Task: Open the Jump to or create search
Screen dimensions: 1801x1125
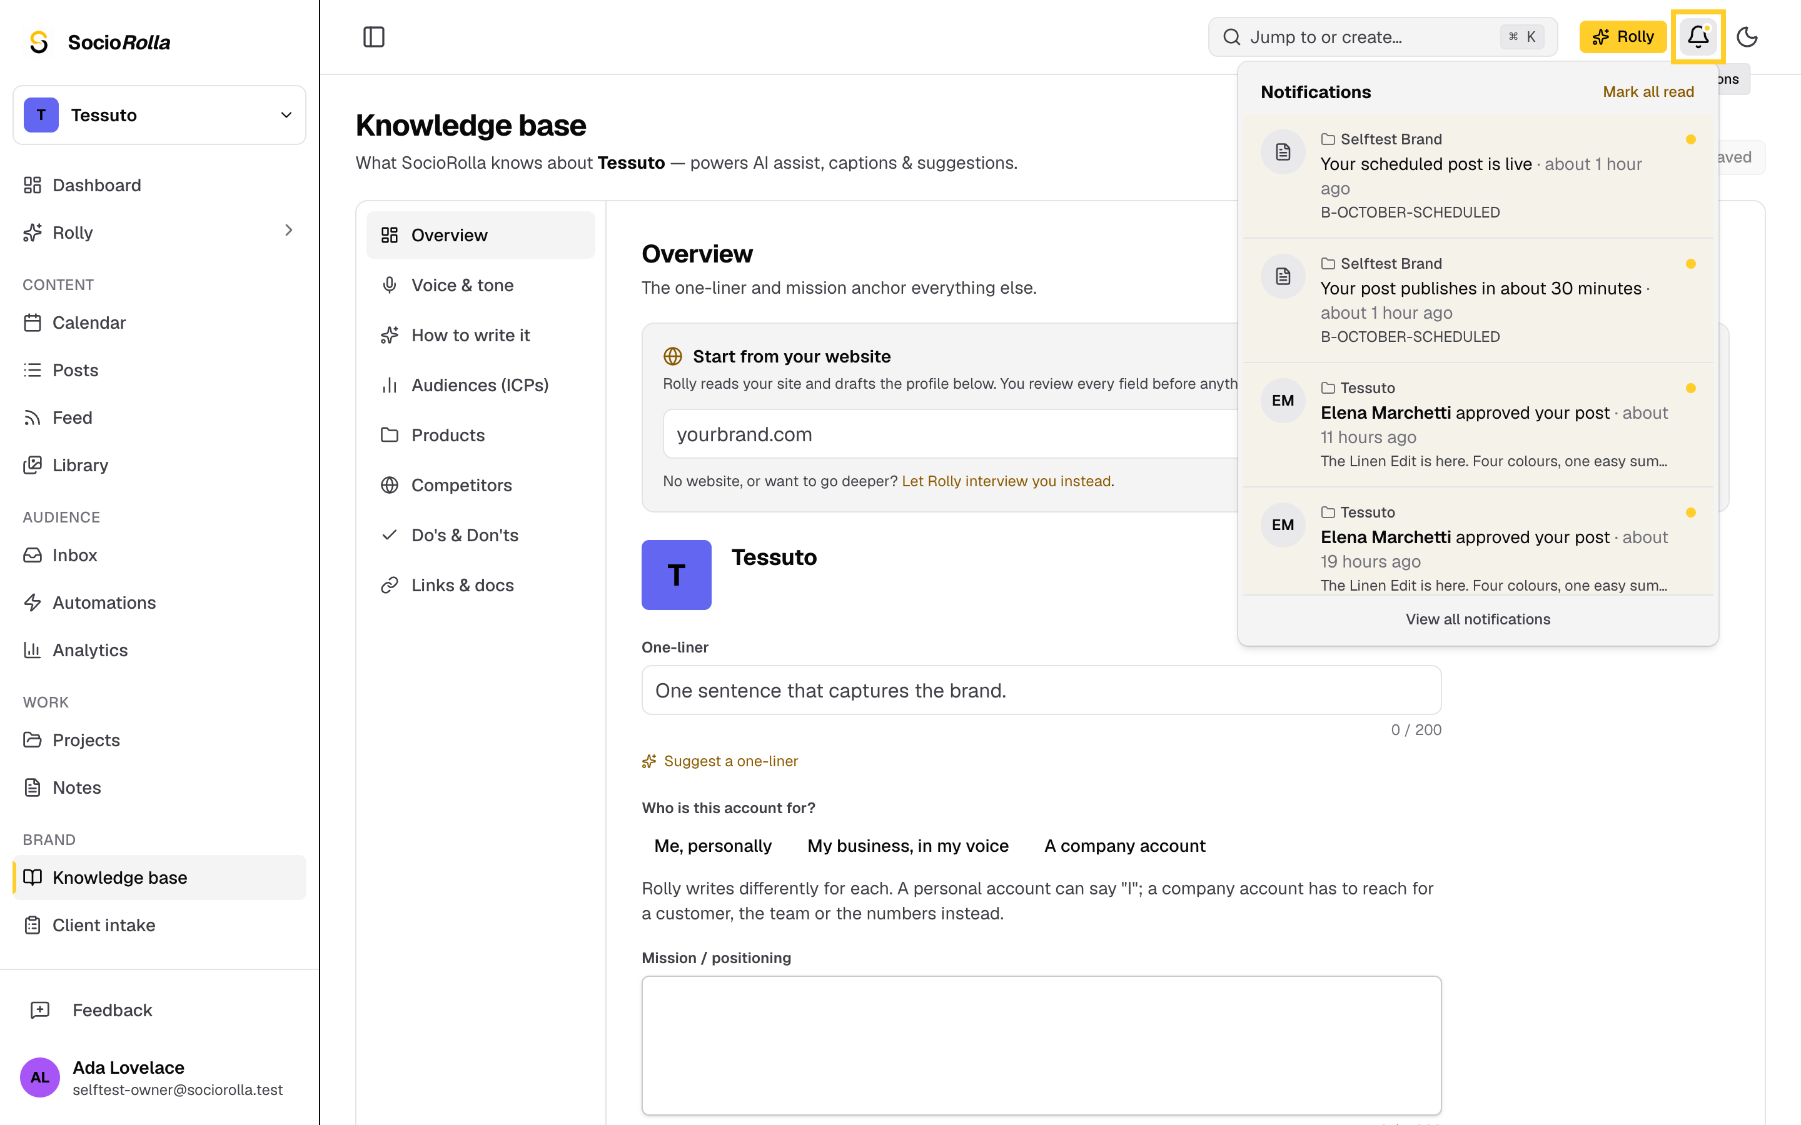Action: pos(1383,36)
